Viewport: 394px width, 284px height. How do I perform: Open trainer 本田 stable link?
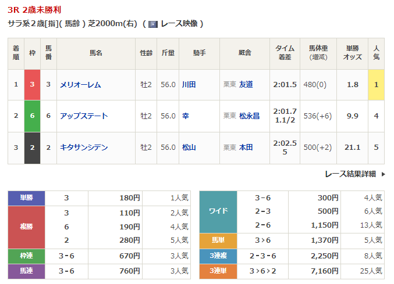click(x=246, y=148)
